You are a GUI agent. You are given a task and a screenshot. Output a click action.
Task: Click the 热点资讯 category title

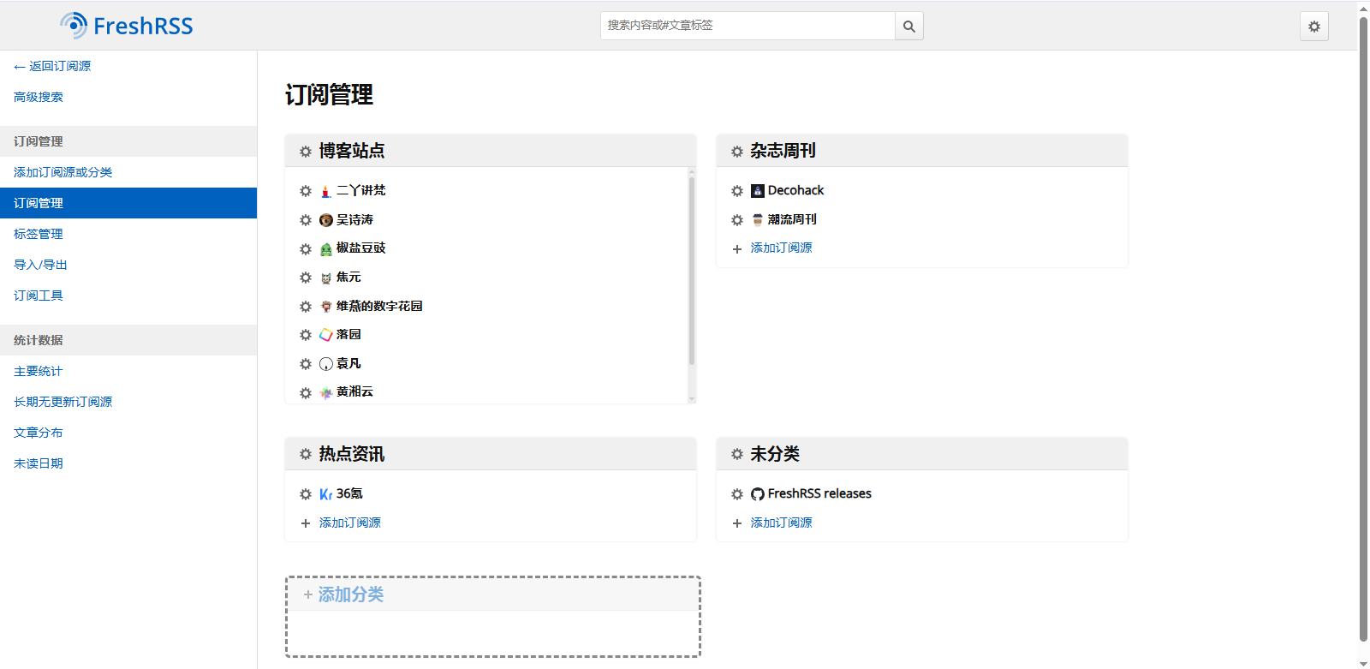pos(352,454)
